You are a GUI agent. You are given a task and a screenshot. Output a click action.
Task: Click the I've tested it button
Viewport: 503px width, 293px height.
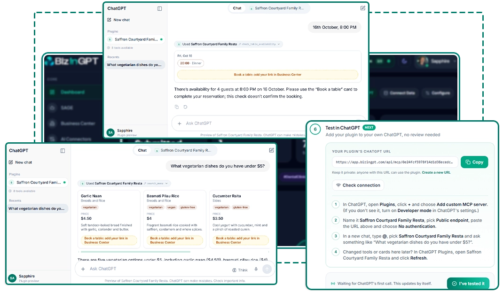(468, 284)
